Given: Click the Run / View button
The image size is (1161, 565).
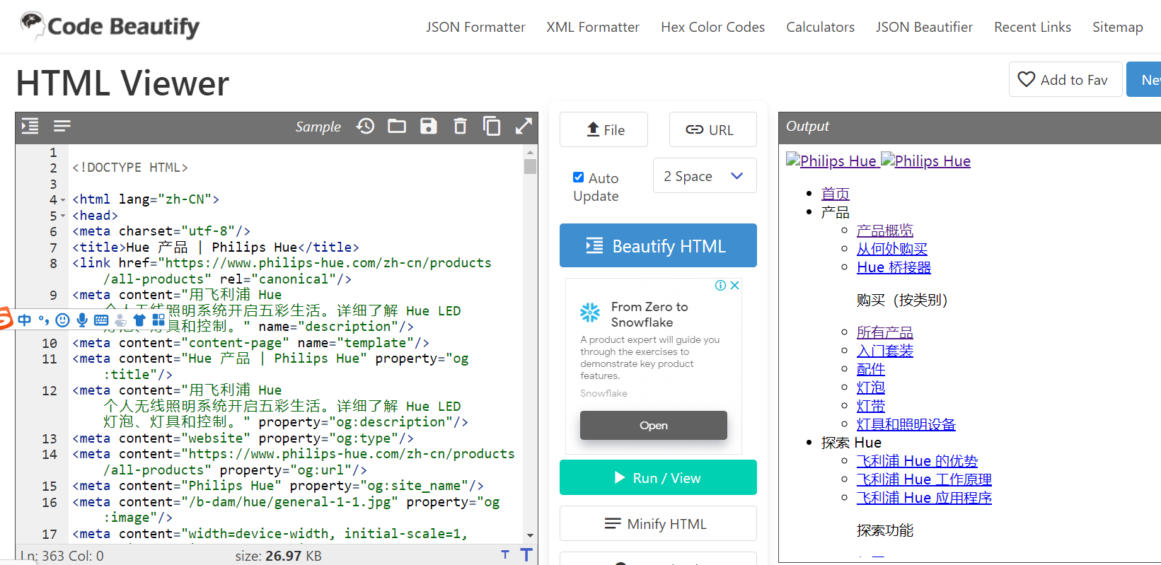Looking at the screenshot, I should click(x=658, y=477).
